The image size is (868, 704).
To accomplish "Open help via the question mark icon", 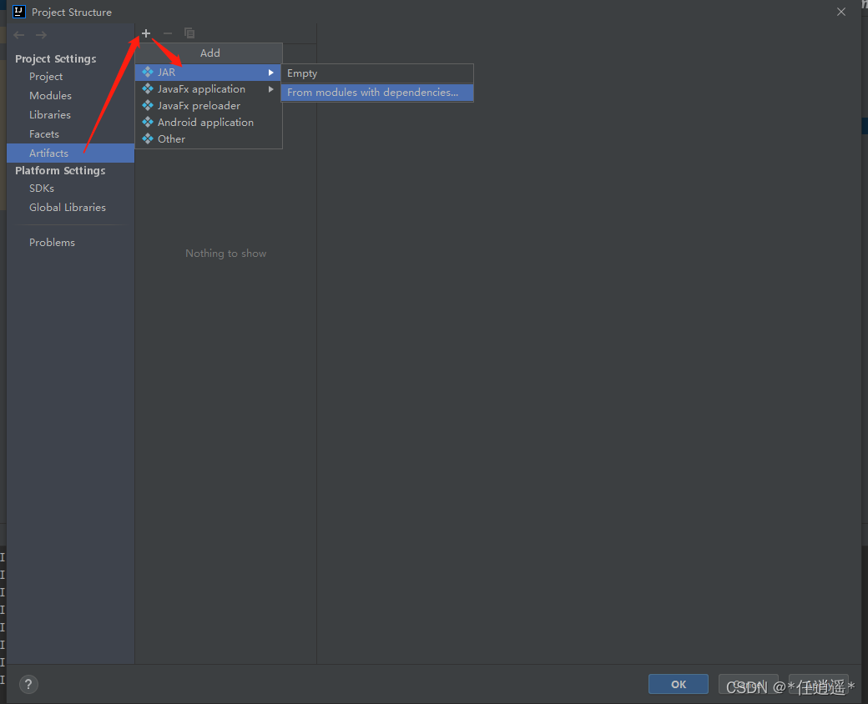I will coord(28,684).
